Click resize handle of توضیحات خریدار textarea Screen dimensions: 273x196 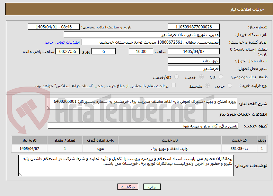pyautogui.click(x=20, y=175)
